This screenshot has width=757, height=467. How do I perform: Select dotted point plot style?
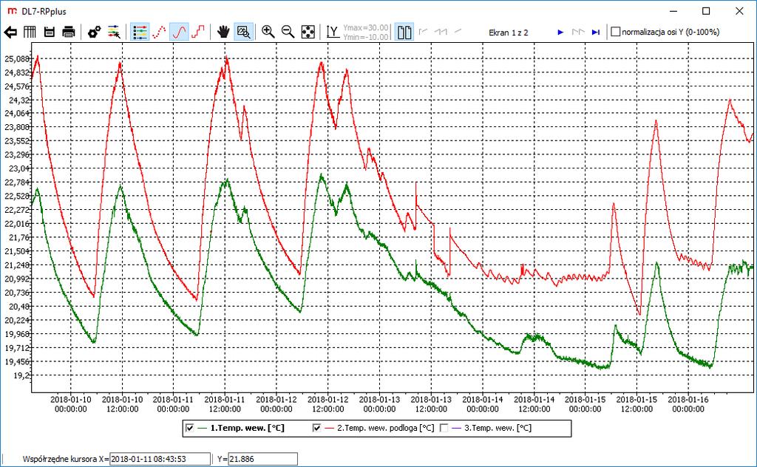[x=160, y=33]
